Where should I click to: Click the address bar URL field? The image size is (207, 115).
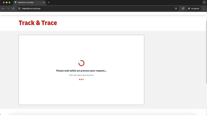98,9
